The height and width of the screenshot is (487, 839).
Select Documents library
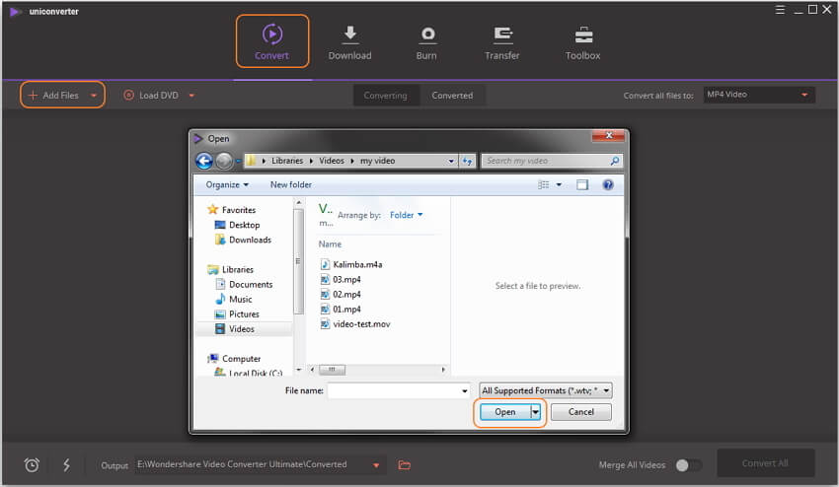point(244,284)
